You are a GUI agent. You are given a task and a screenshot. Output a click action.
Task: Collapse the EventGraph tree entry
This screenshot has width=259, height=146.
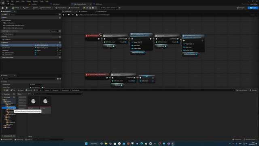(2, 20)
